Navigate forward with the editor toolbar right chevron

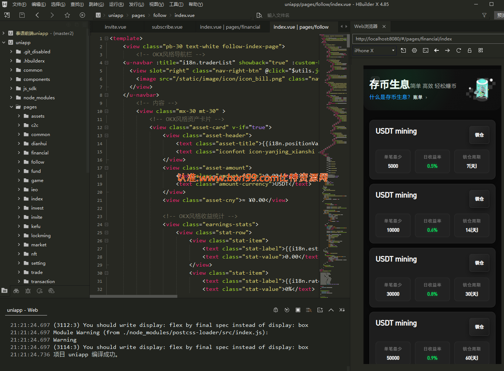(x=52, y=15)
